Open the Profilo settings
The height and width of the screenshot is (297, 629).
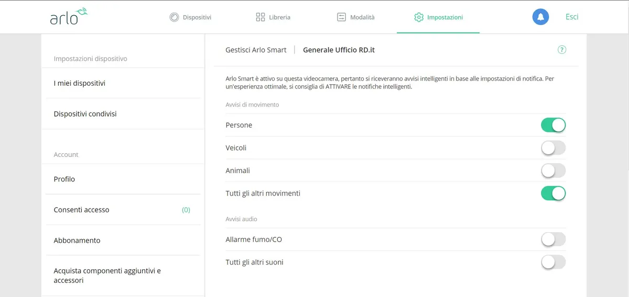(x=123, y=179)
